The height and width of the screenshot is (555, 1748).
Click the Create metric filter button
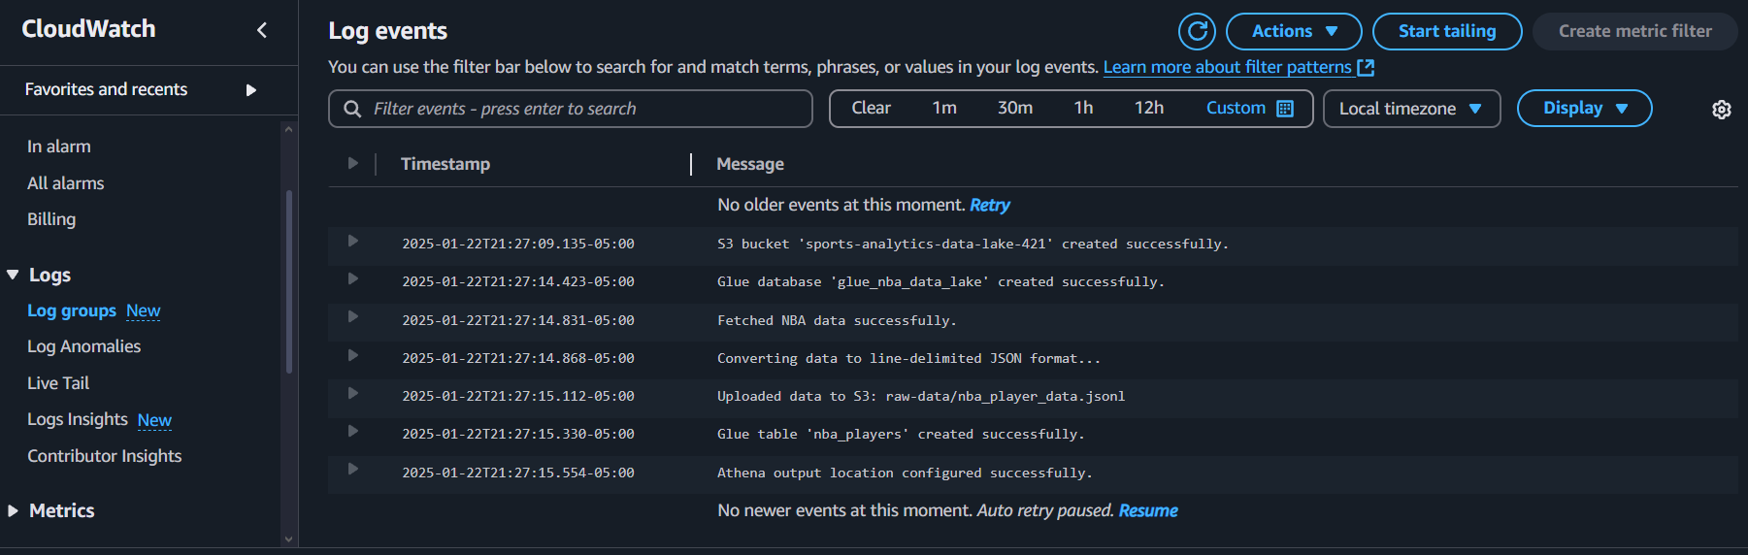[x=1634, y=31]
